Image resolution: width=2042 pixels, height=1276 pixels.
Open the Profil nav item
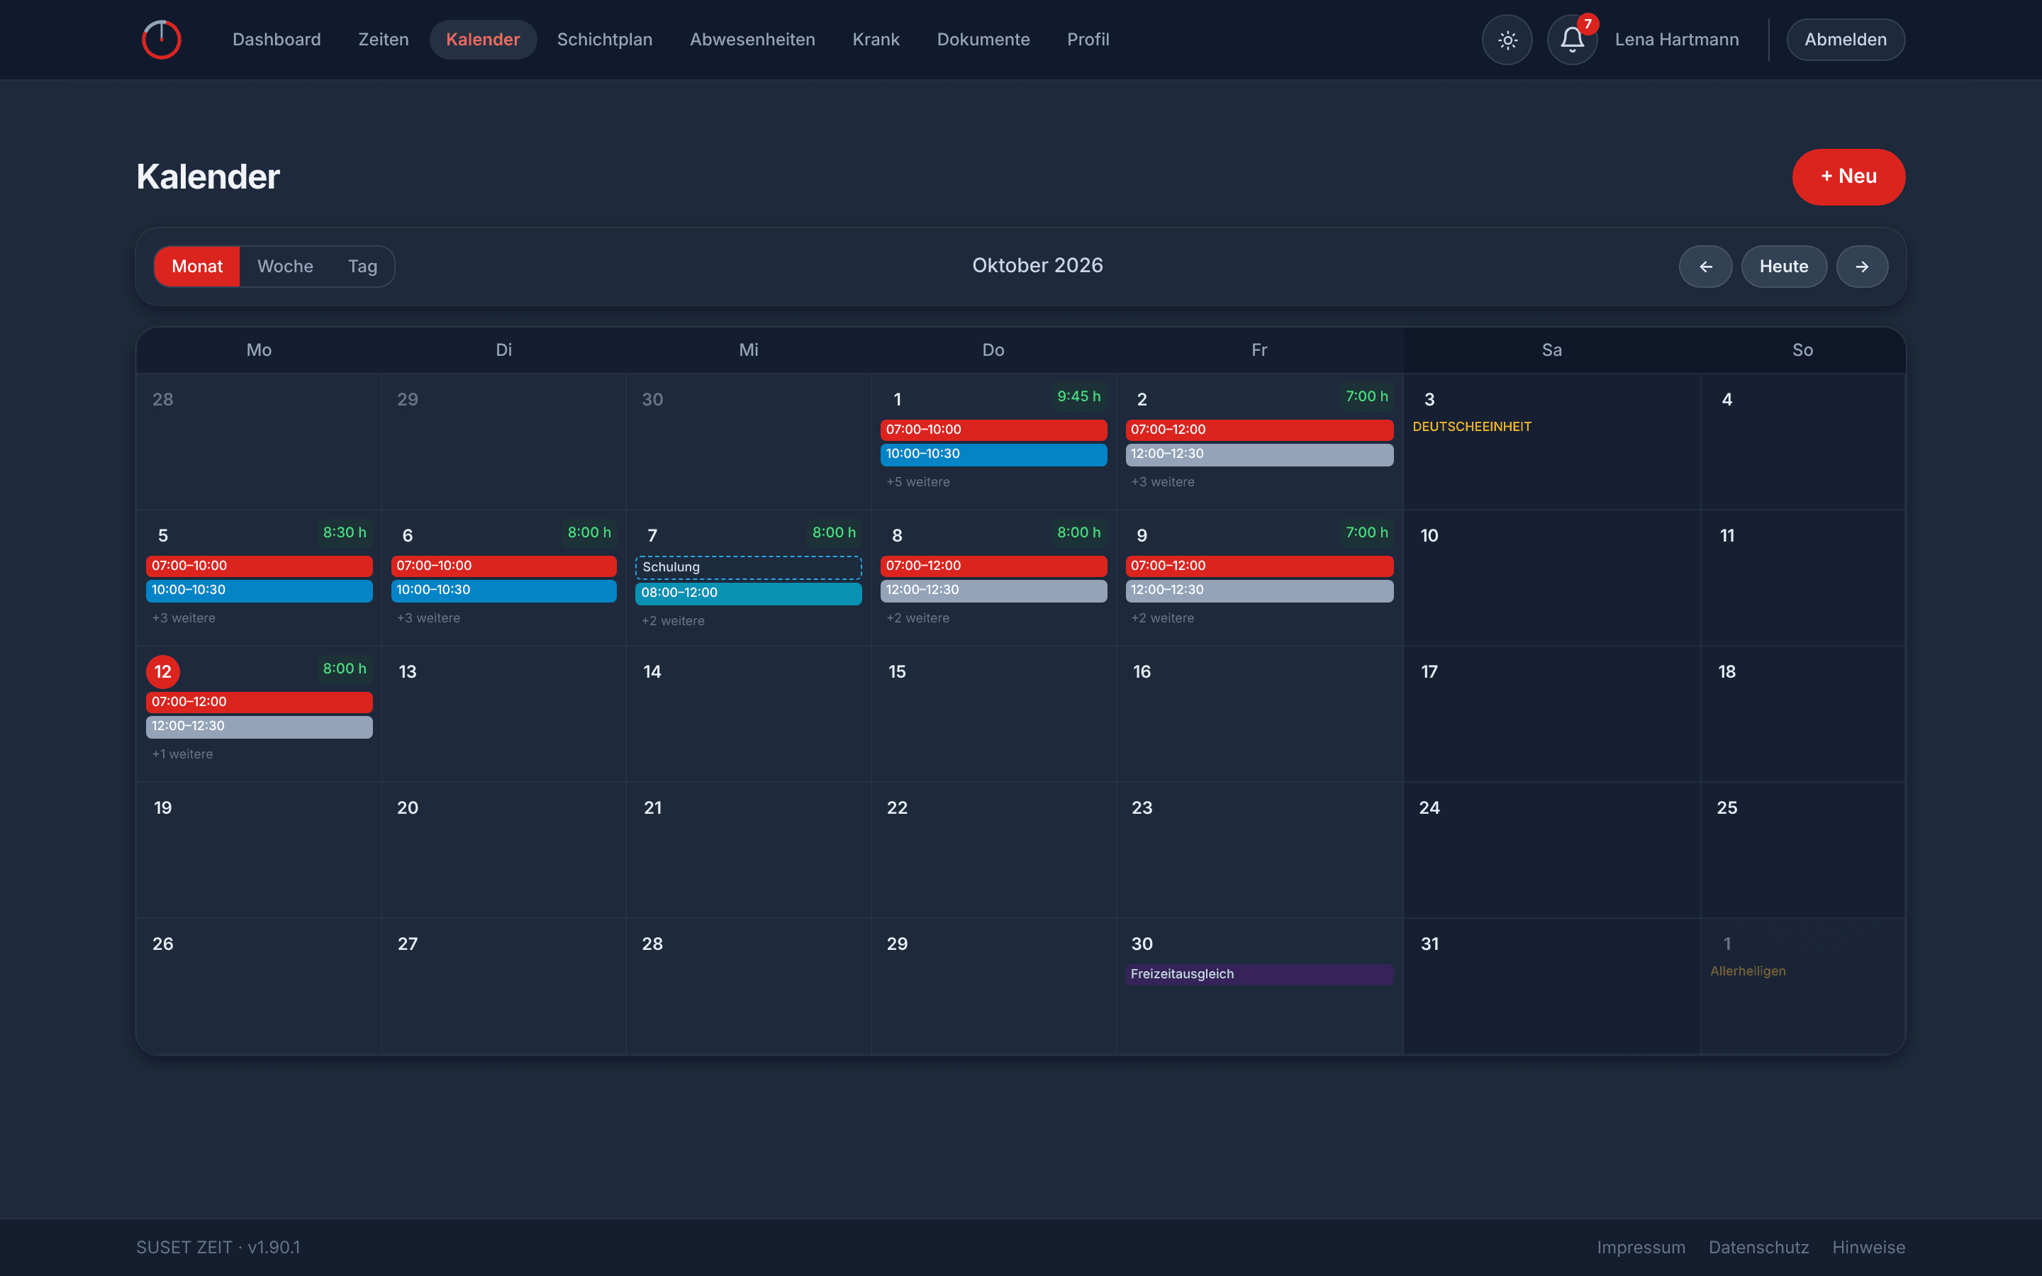pyautogui.click(x=1088, y=40)
